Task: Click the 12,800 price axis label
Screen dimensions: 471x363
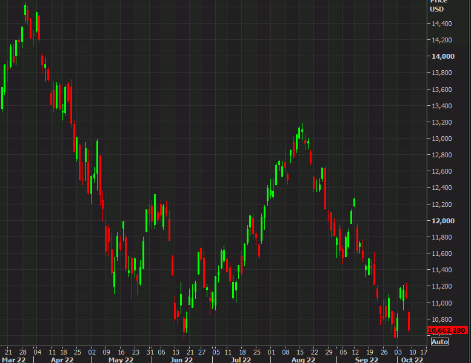Action: pos(441,155)
